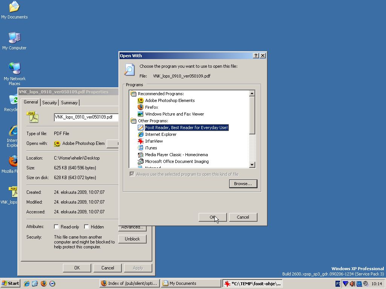
Task: Click the FI language indicator in tray
Action: point(338,284)
